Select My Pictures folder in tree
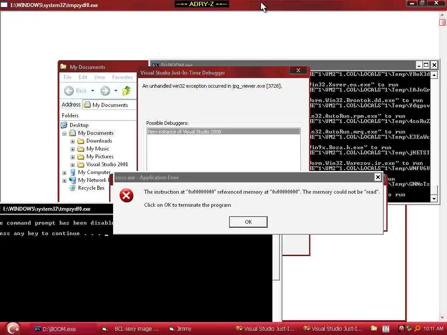447x335 pixels. [x=100, y=157]
